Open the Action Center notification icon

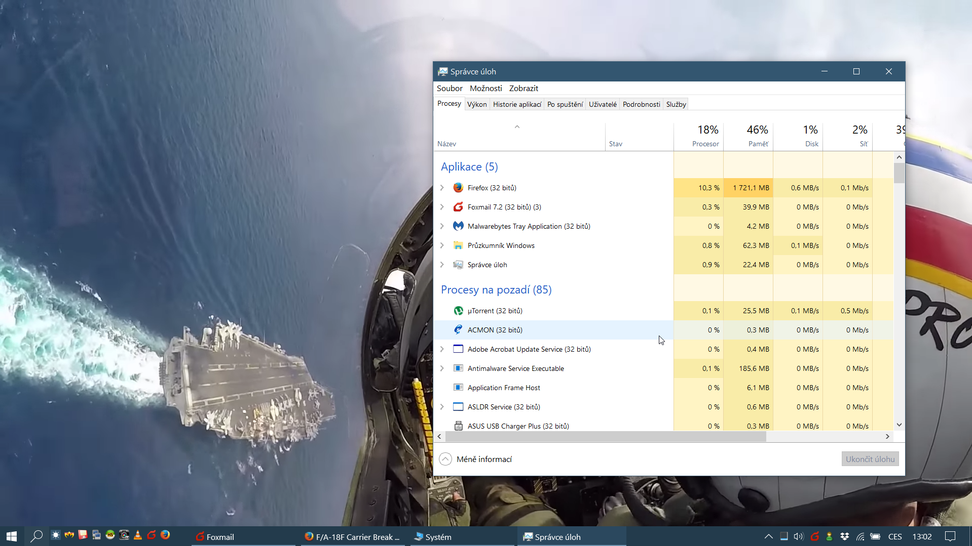pos(950,536)
